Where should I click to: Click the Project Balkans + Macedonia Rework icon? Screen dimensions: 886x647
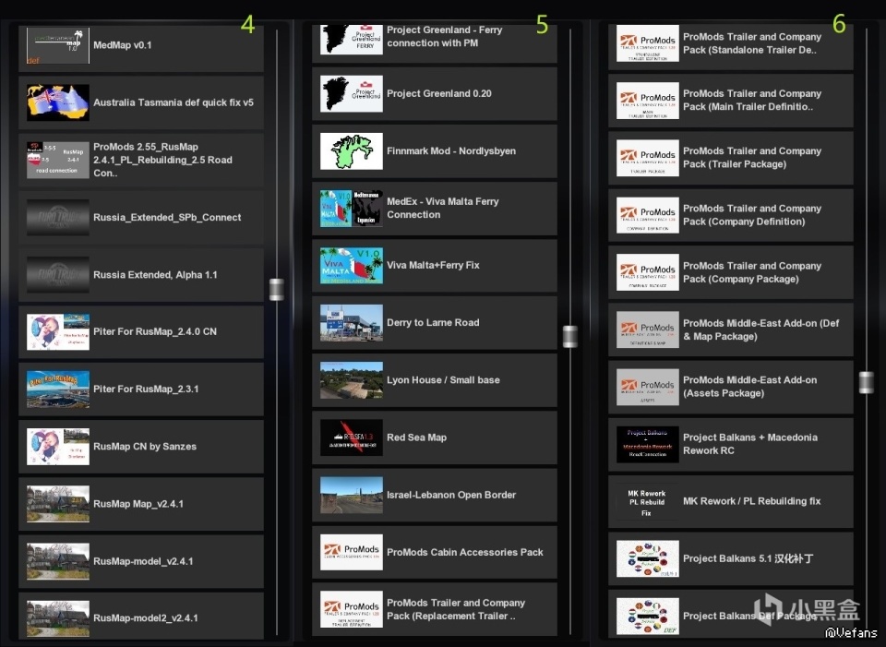[x=648, y=445]
